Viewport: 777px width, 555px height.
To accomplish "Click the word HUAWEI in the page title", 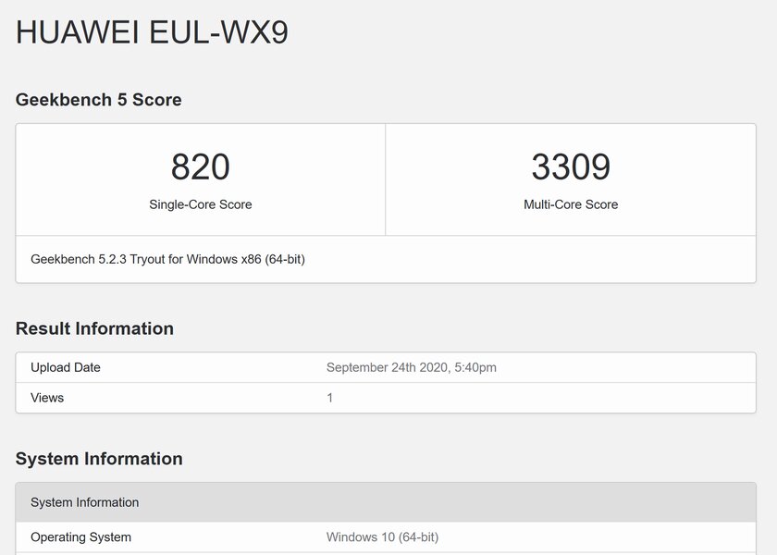I will click(x=78, y=32).
